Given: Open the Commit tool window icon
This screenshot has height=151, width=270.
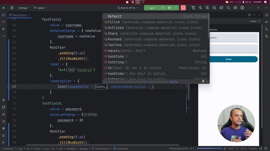Looking at the screenshot, I should pyautogui.click(x=3, y=22).
